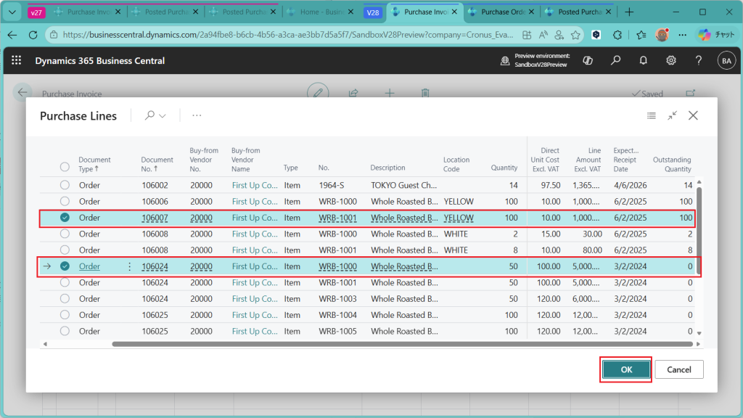Open more options ellipsis beside search
The height and width of the screenshot is (418, 743).
click(197, 115)
